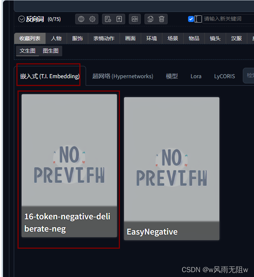The height and width of the screenshot is (277, 254).
Task: Switch to the Lora tab
Action: coord(196,76)
